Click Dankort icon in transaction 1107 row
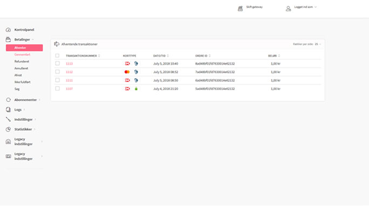 127,88
